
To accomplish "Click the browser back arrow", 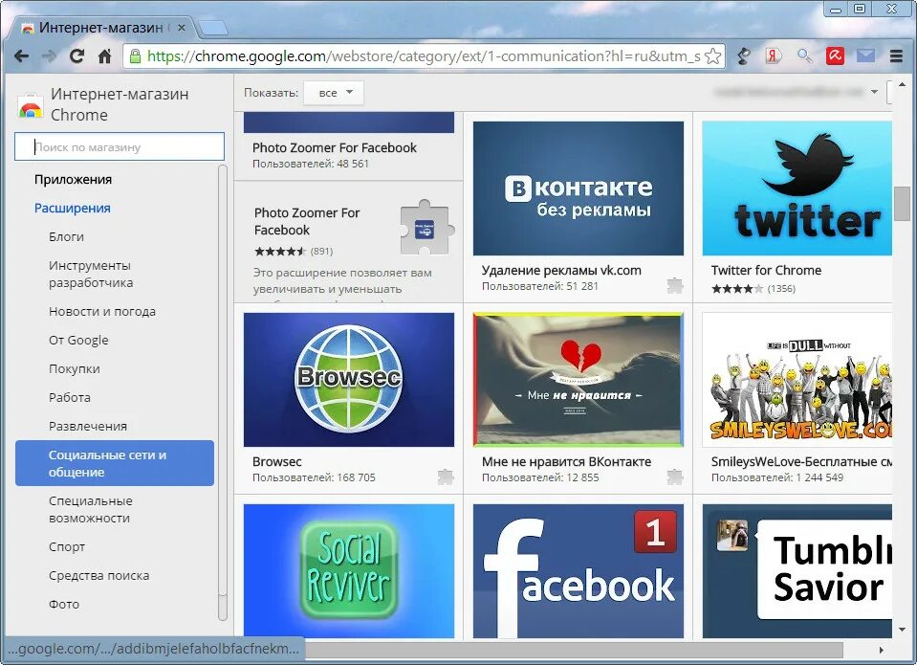I will tap(22, 56).
